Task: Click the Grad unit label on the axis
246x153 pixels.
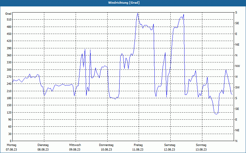Action: [8, 14]
